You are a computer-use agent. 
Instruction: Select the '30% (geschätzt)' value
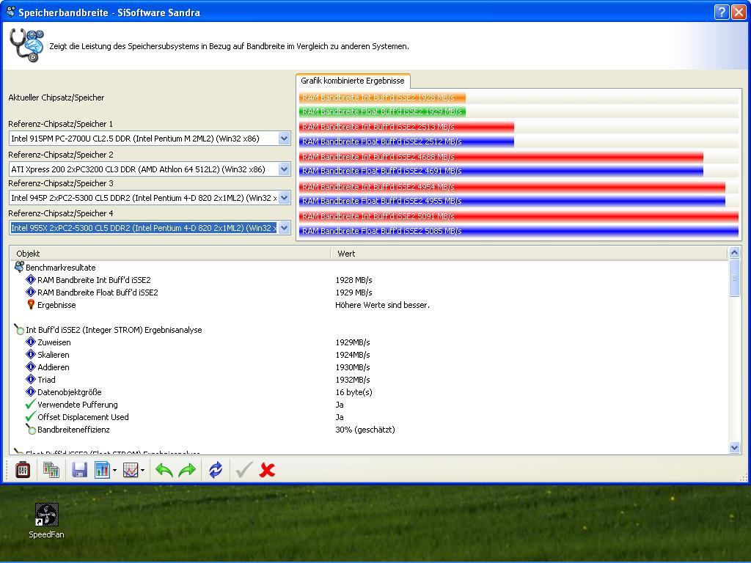tap(365, 430)
